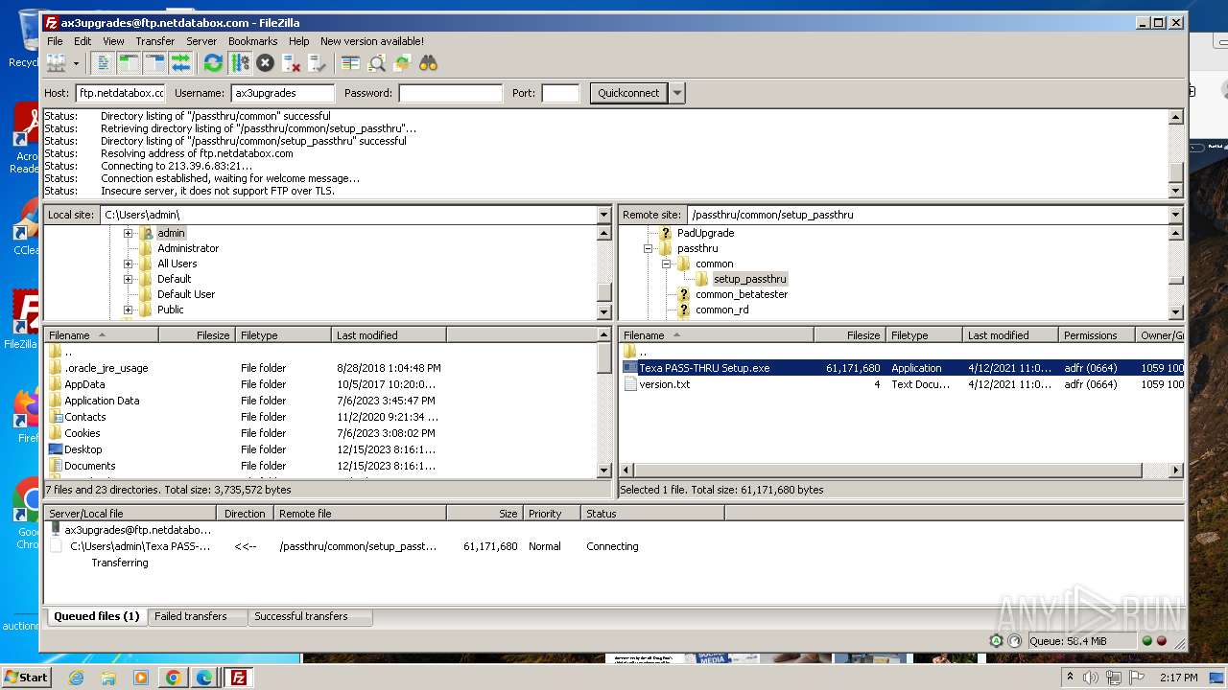This screenshot has width=1228, height=690.
Task: Open the Bookmarks menu
Action: 252,41
